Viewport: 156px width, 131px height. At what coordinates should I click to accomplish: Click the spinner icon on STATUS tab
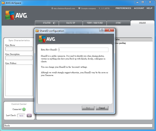54,23
